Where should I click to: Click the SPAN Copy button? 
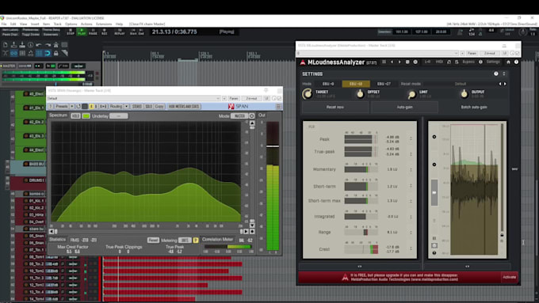pyautogui.click(x=159, y=107)
